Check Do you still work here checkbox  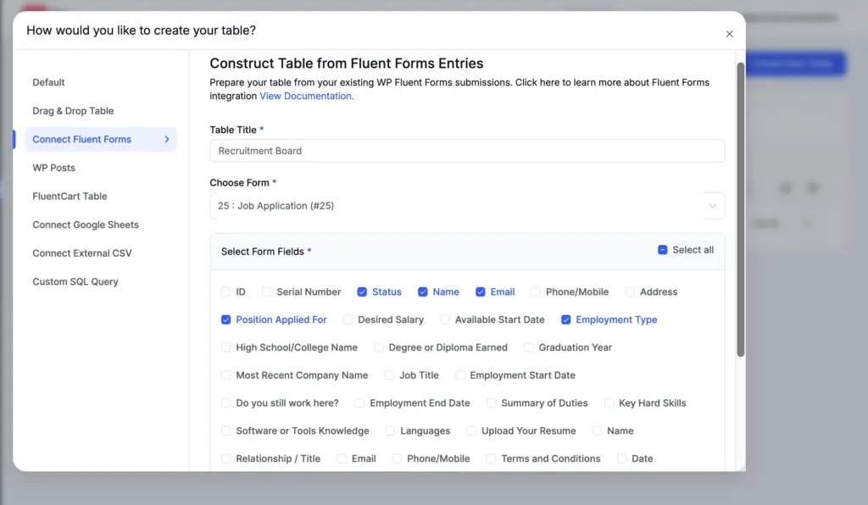point(225,403)
